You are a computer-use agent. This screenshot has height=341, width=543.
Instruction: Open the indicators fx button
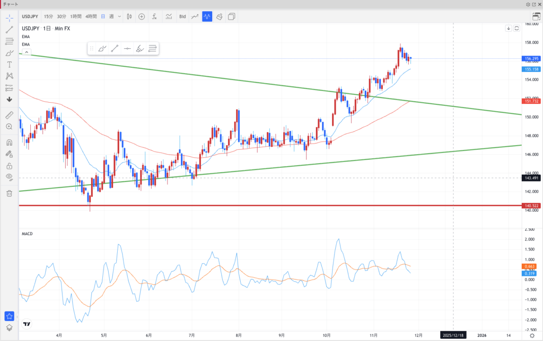(154, 16)
